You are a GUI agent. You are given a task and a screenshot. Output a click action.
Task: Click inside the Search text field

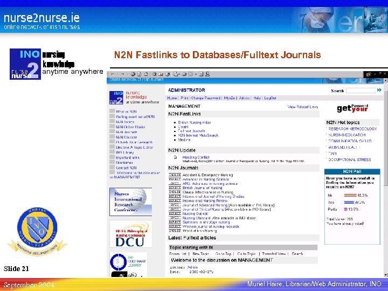pos(361,91)
